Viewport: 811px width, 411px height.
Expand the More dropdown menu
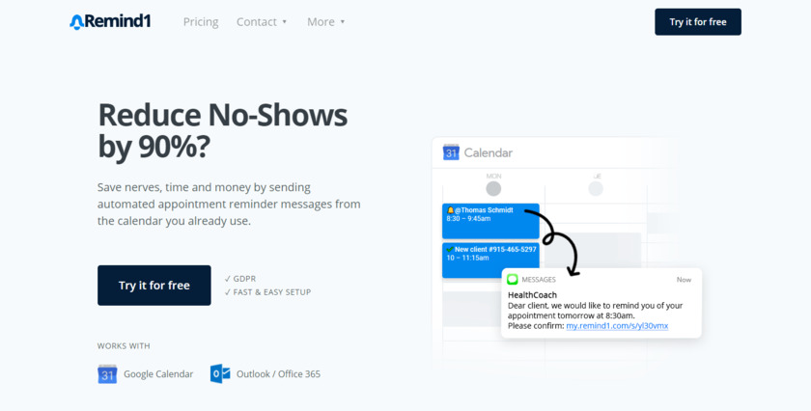click(x=326, y=22)
